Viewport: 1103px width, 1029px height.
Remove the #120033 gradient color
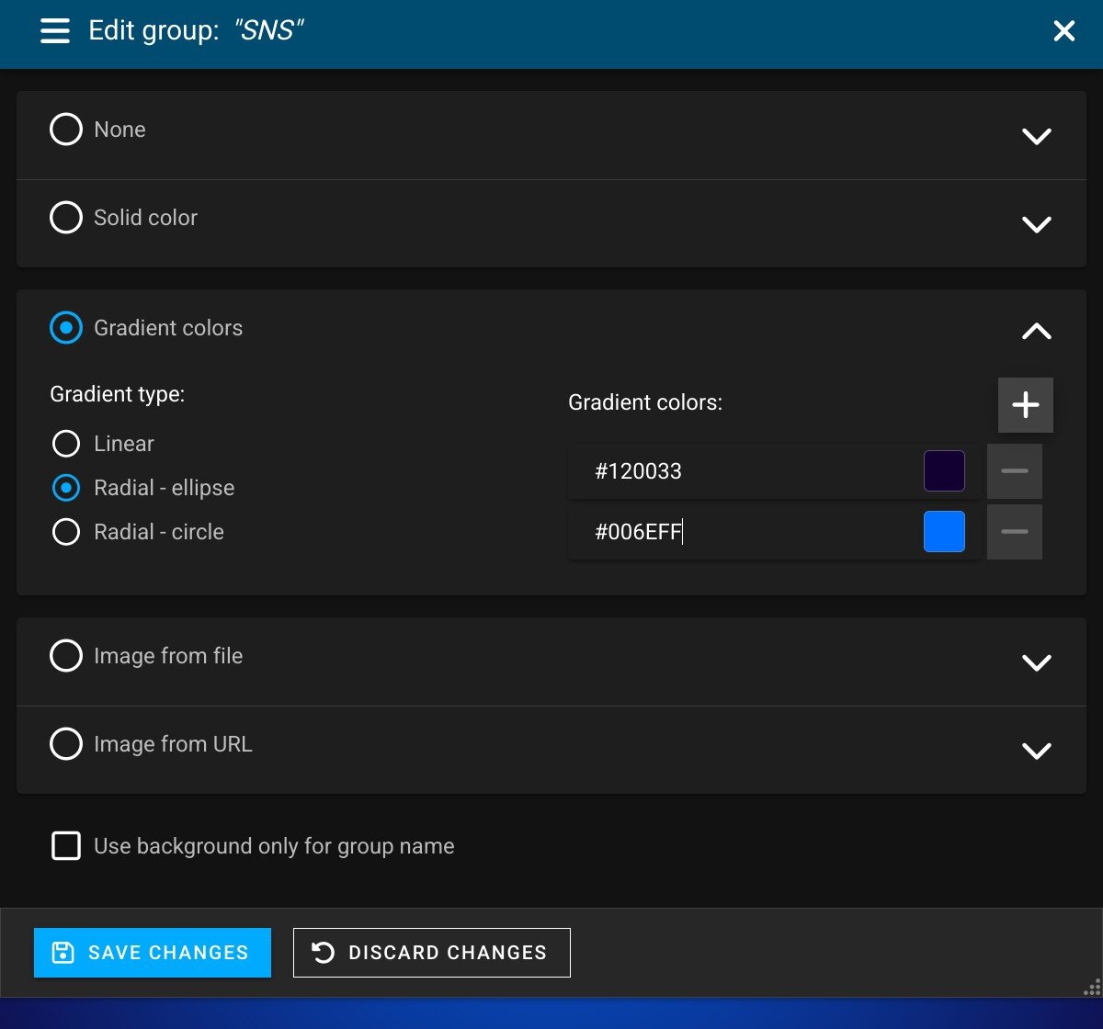(1014, 471)
